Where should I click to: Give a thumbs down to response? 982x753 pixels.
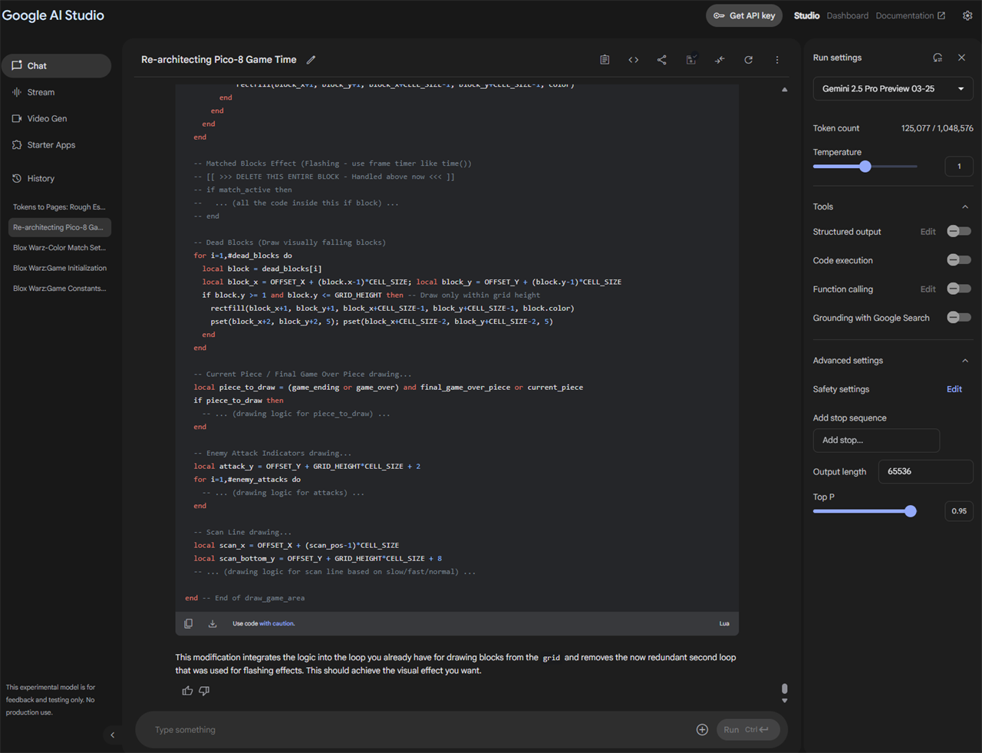[204, 691]
